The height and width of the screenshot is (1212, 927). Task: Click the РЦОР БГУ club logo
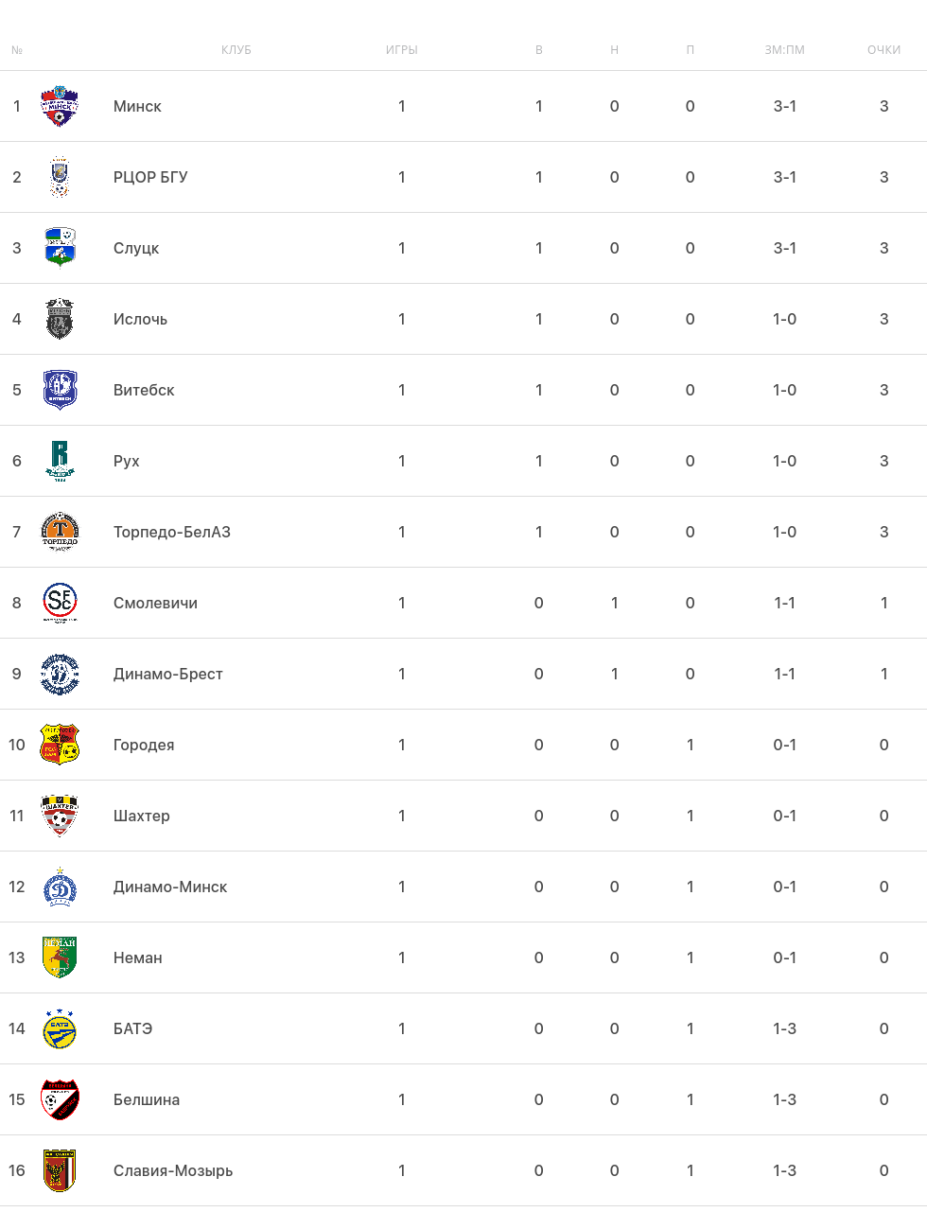60,177
